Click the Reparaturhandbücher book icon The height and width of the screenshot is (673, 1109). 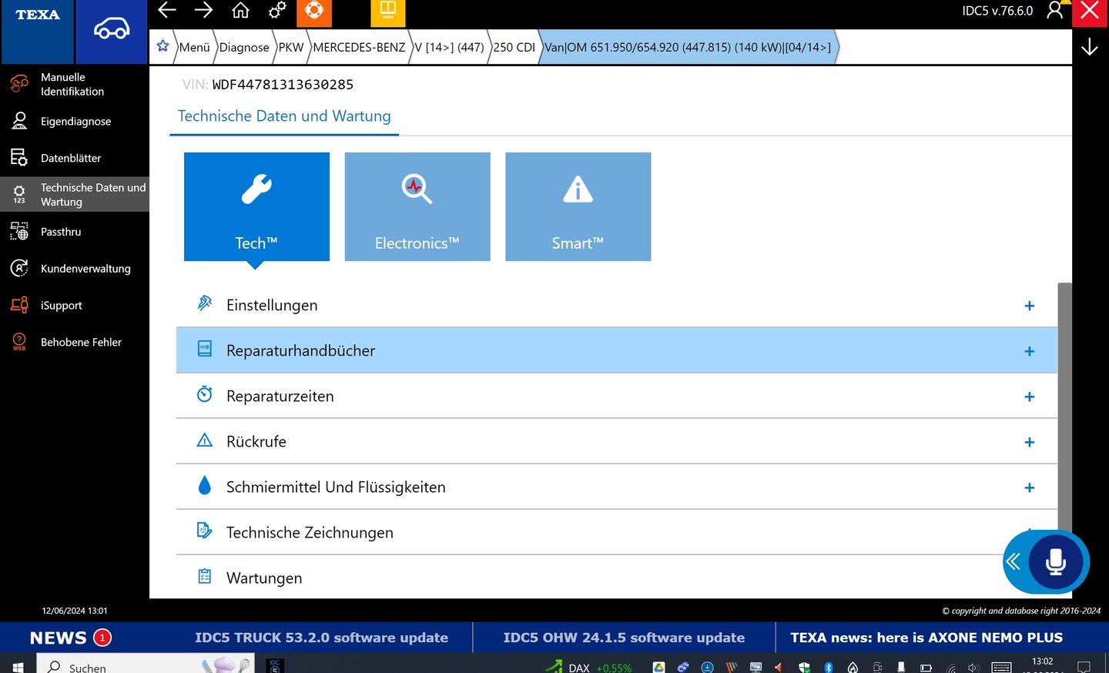(x=205, y=349)
